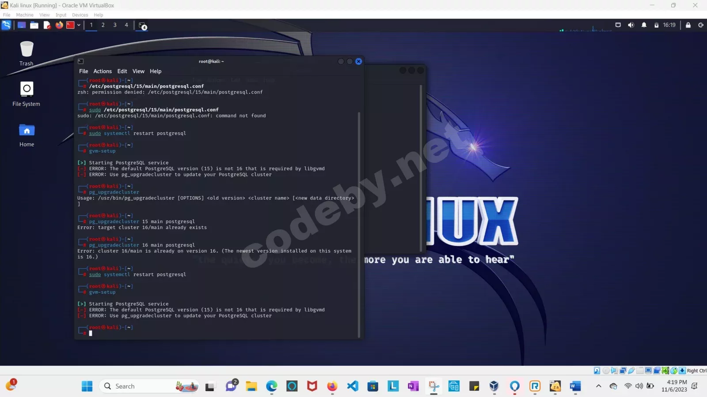The image size is (707, 397).
Task: Open VirtualBox View menu
Action: pos(44,15)
